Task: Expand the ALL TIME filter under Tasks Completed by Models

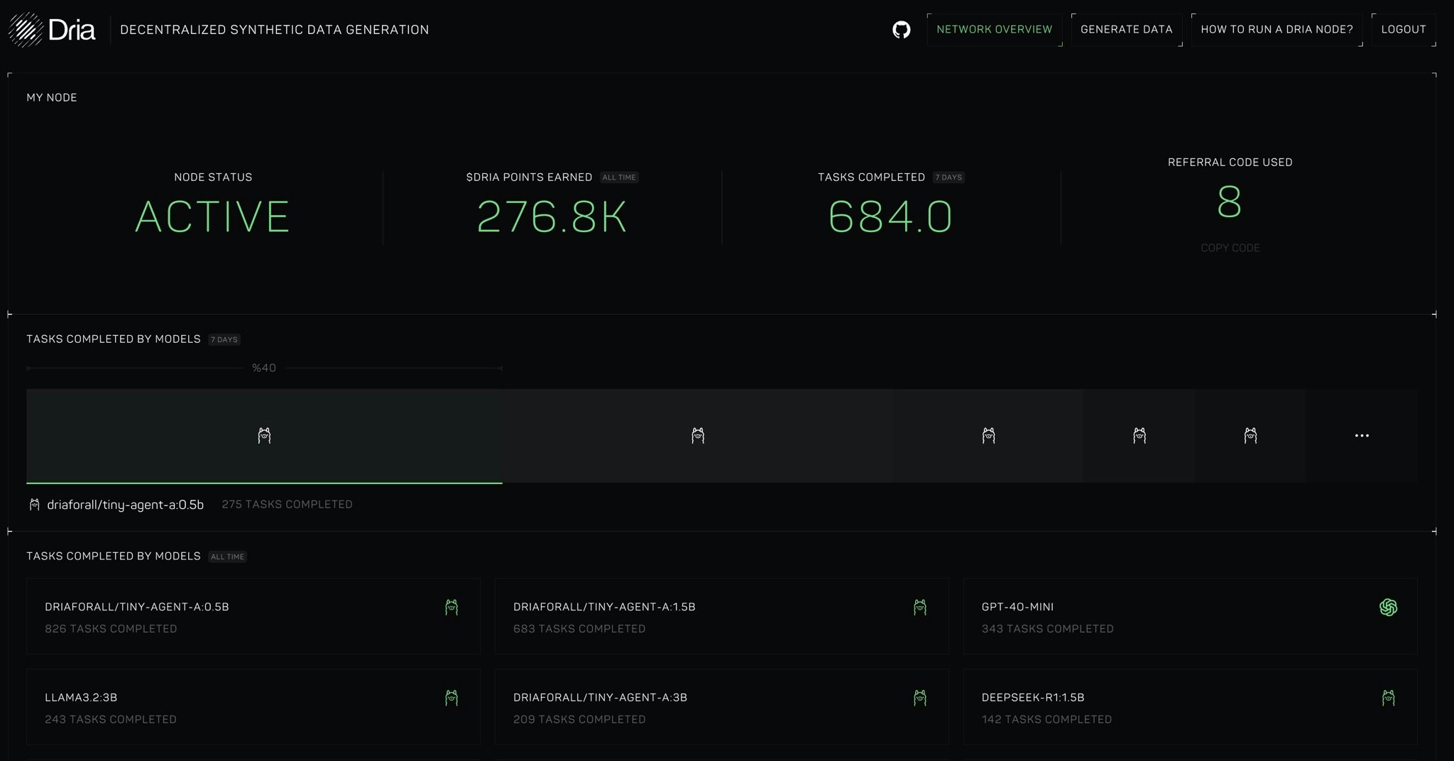Action: 226,557
